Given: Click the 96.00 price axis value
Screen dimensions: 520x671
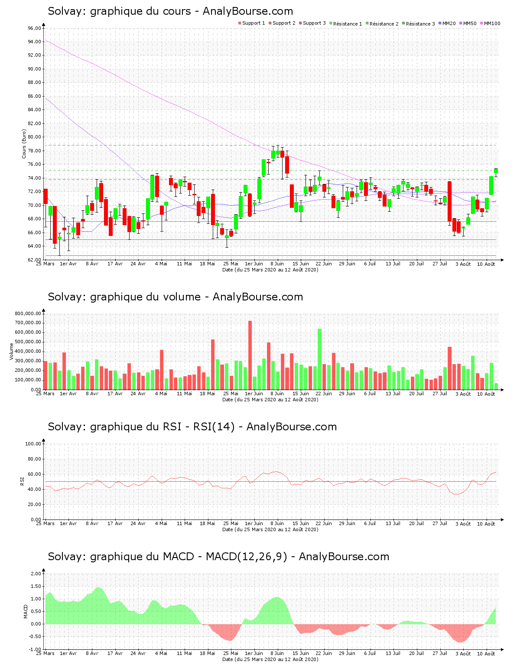Looking at the screenshot, I should coord(35,28).
